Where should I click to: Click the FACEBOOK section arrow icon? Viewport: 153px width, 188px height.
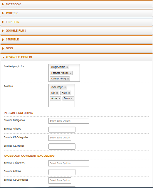coord(3,4)
